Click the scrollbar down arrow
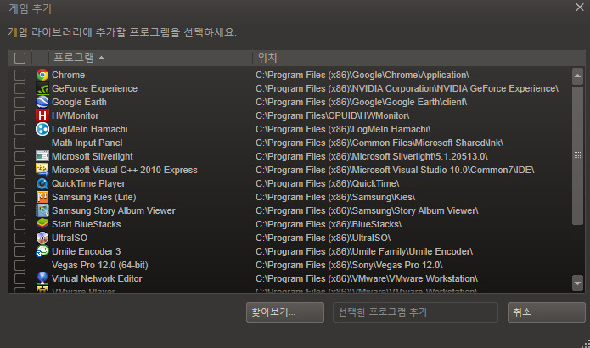The height and width of the screenshot is (348, 590). coord(577,283)
